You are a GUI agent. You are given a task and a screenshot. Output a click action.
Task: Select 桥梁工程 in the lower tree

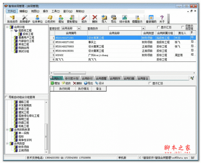(24, 109)
